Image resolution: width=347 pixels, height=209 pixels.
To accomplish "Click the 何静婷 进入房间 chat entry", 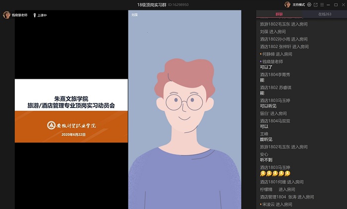I will [x=277, y=54].
